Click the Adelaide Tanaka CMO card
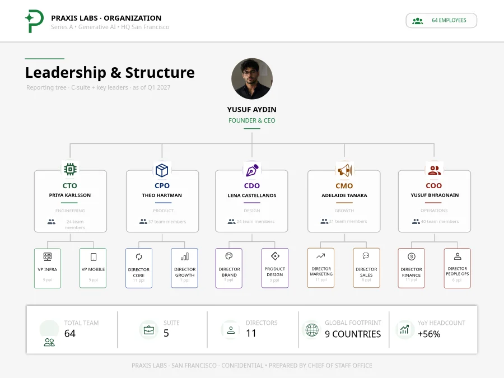The image size is (504, 378). click(344, 201)
